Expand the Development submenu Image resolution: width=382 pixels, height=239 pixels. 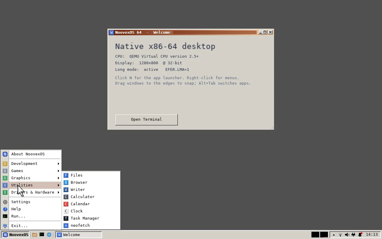point(31,164)
